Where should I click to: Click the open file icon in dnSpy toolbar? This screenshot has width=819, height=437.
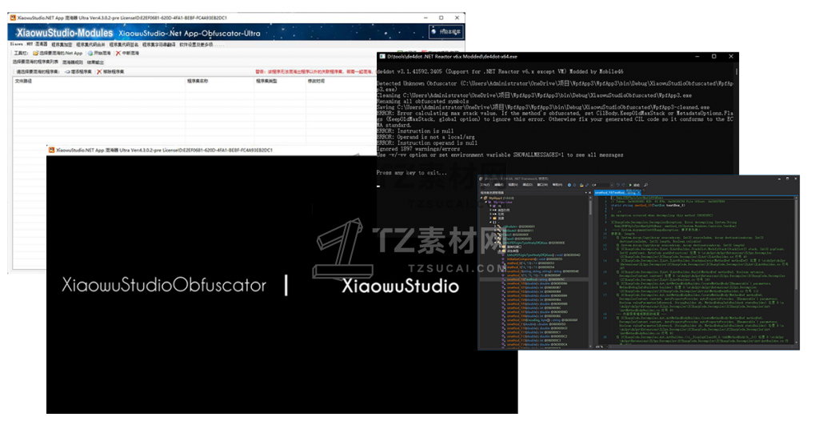(x=581, y=185)
